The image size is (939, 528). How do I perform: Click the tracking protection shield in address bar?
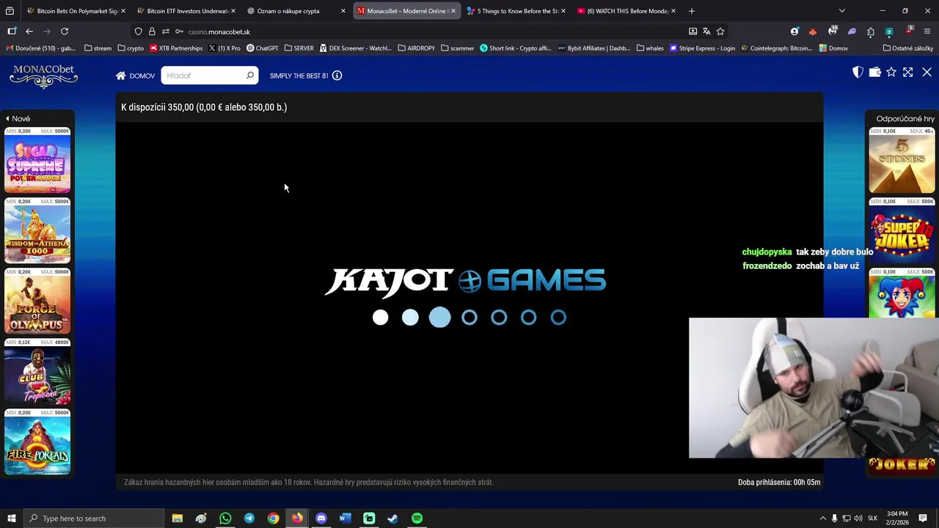138,32
